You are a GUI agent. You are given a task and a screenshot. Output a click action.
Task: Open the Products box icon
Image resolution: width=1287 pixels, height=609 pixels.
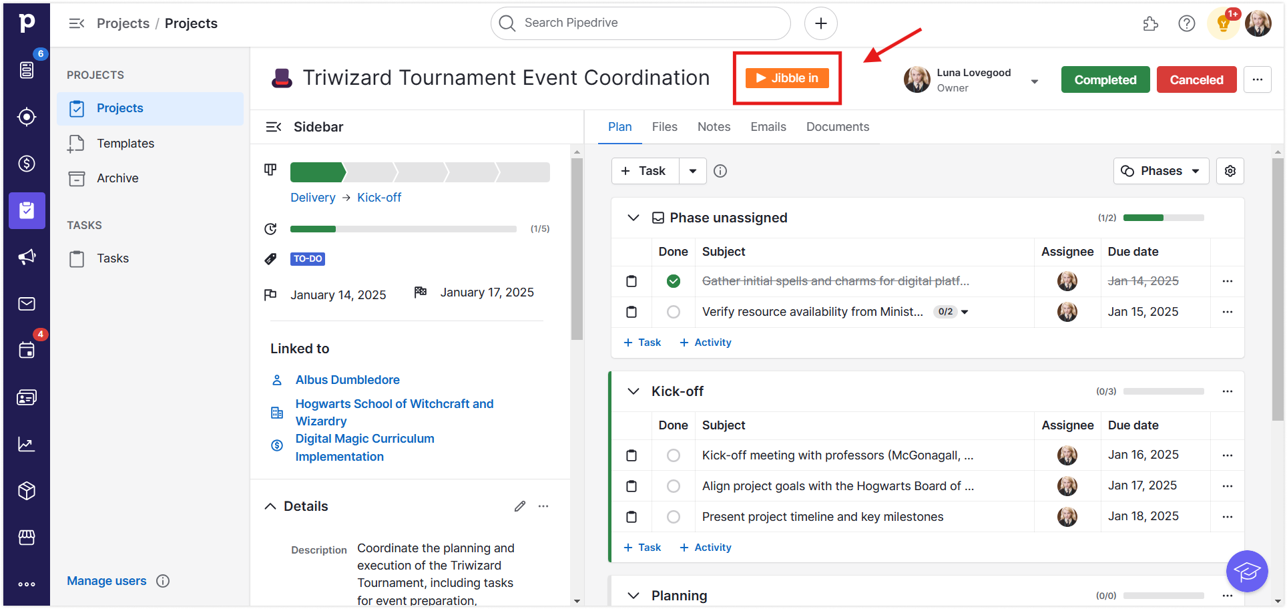point(27,491)
